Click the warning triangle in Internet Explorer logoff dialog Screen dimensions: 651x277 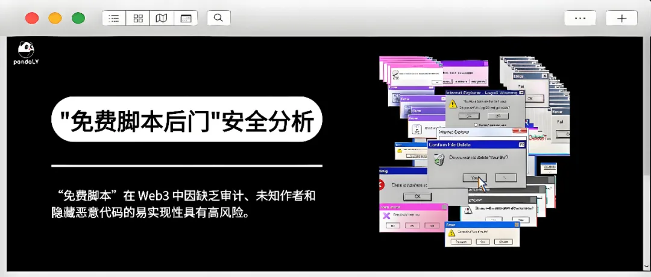coord(453,104)
